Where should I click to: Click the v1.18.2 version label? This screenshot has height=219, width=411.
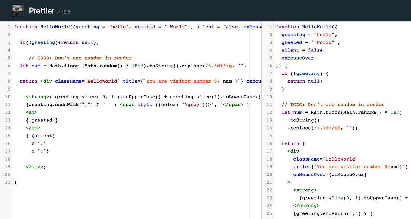click(x=63, y=12)
